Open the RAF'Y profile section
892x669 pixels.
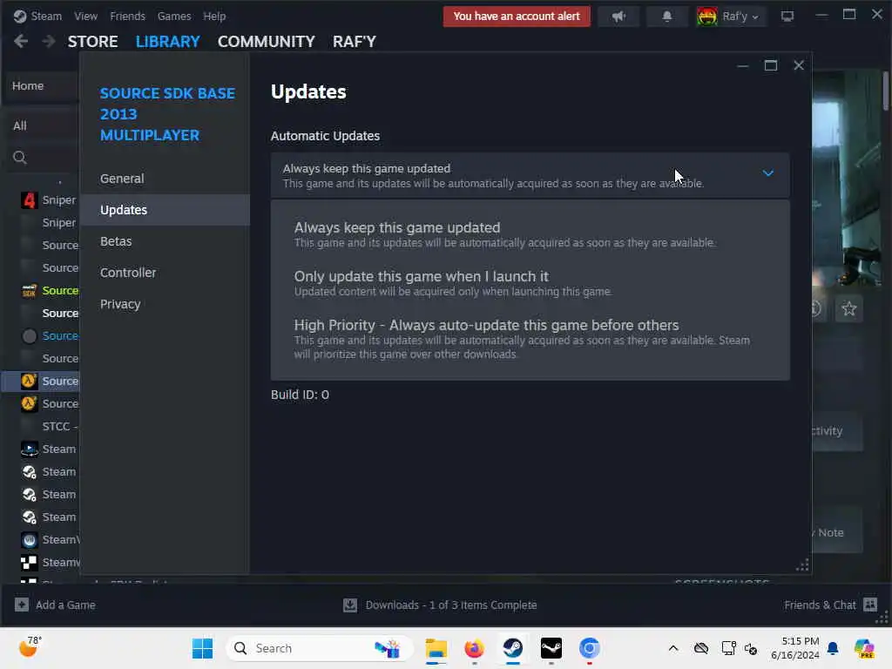click(x=355, y=42)
